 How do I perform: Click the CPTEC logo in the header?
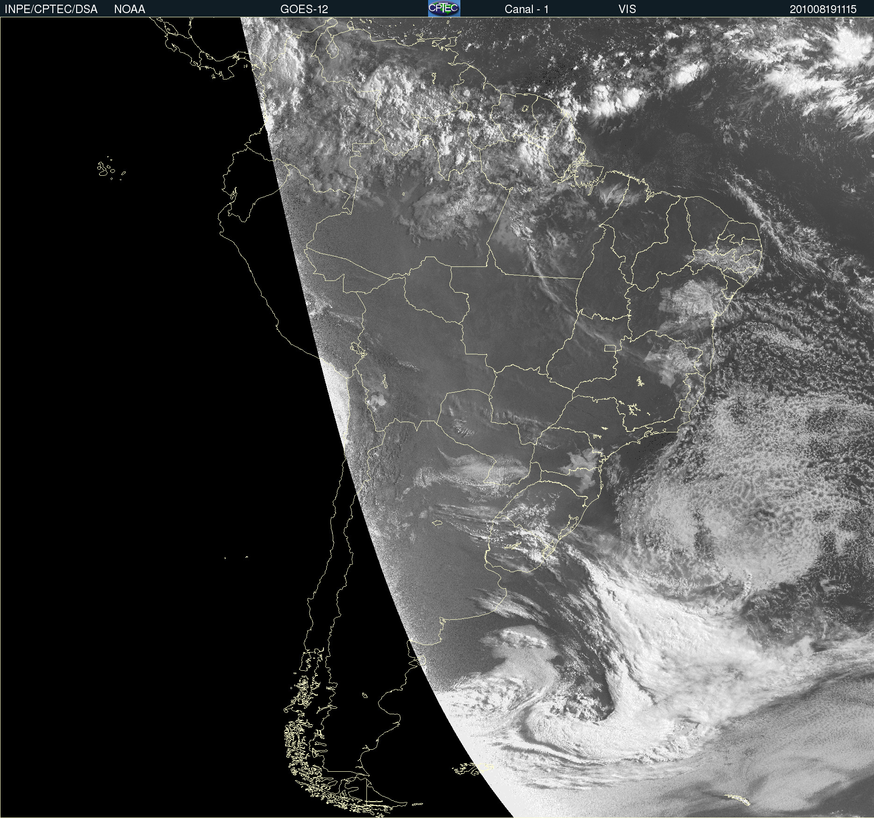coord(444,8)
